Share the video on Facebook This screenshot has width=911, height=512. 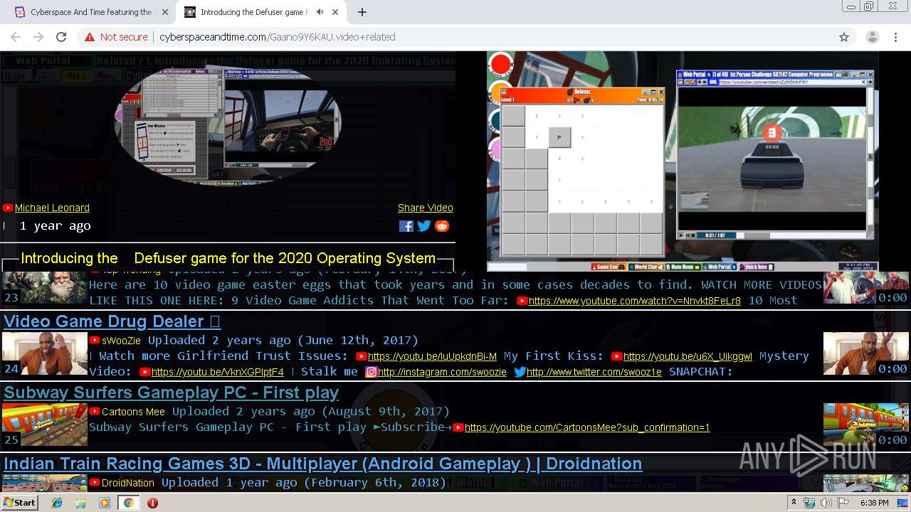406,226
